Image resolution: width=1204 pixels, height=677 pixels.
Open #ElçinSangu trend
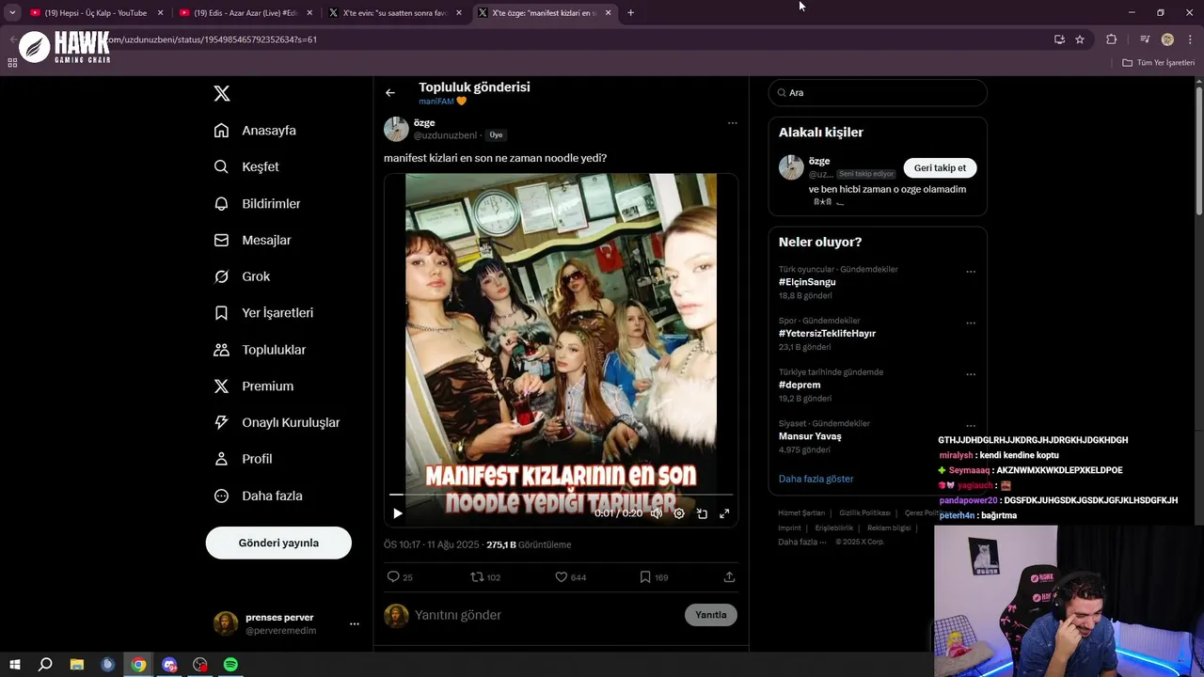point(807,282)
